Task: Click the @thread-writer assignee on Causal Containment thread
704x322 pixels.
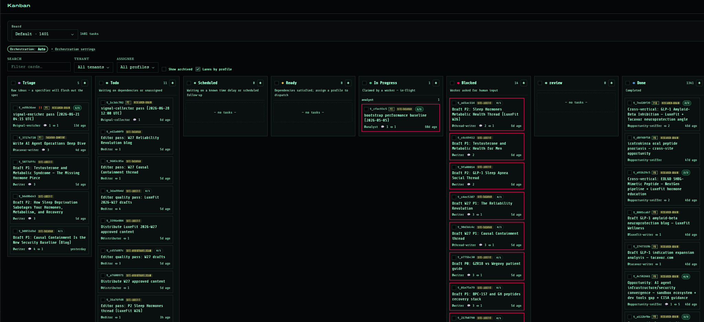Action: pos(464,245)
